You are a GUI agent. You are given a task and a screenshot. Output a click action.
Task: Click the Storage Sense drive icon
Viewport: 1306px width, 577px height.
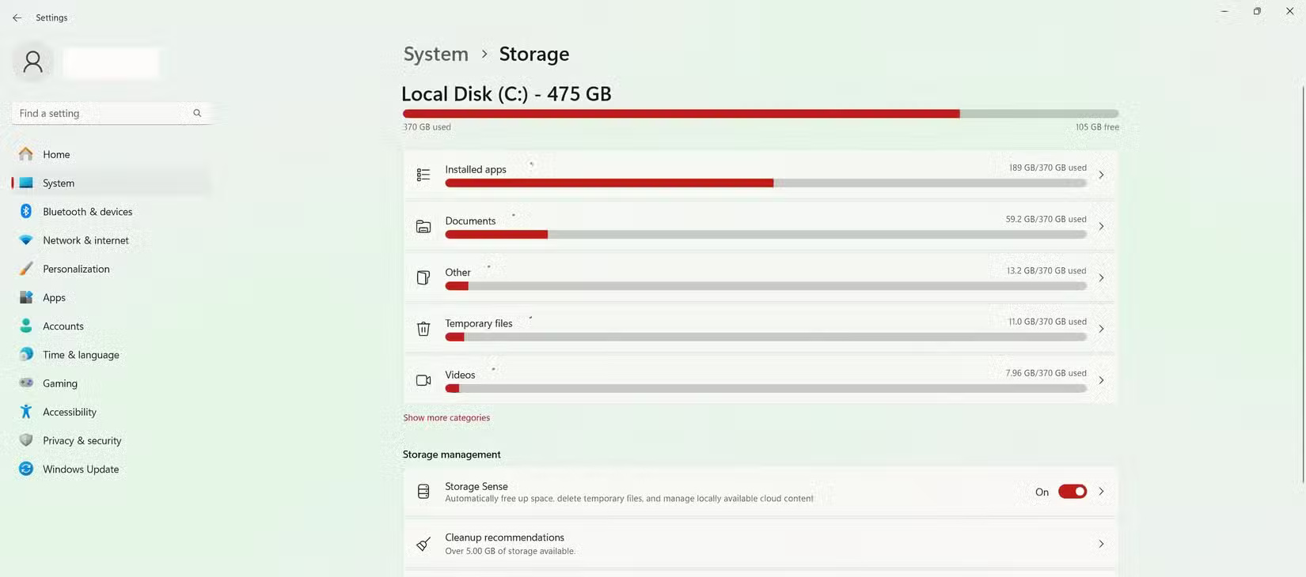423,491
